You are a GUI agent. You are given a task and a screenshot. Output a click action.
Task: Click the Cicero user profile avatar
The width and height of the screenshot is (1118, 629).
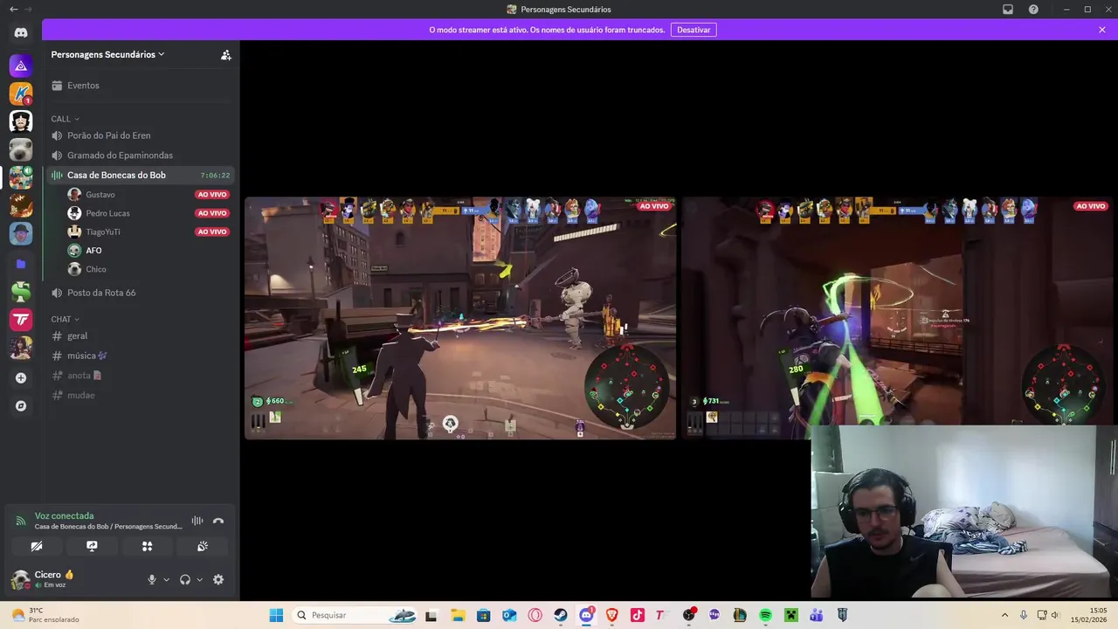point(20,579)
